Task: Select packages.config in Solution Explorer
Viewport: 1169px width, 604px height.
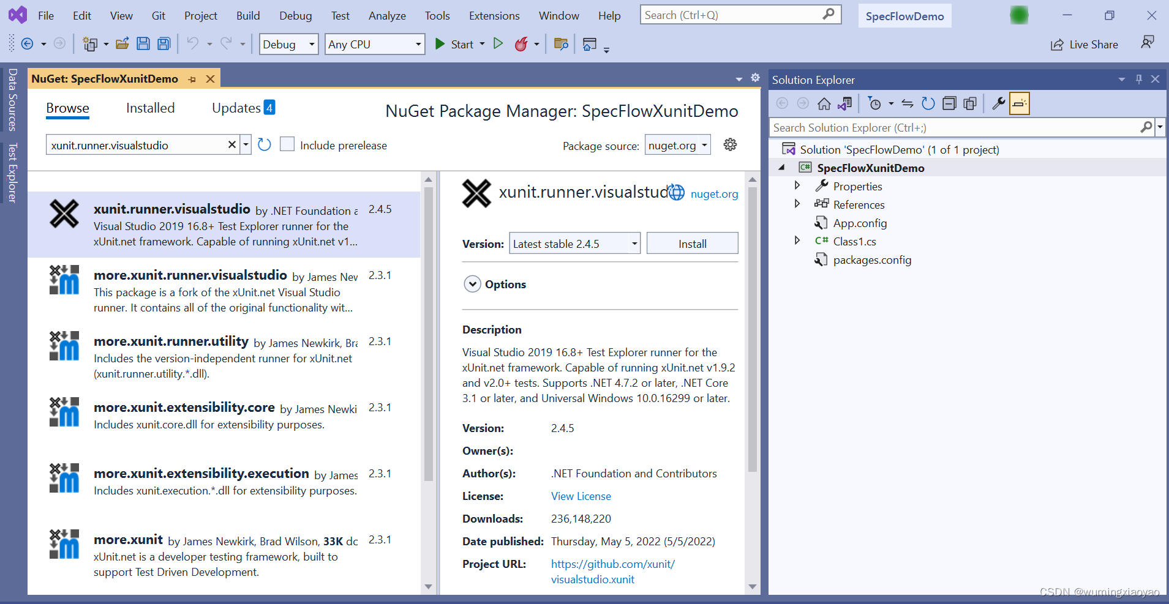Action: 872,259
